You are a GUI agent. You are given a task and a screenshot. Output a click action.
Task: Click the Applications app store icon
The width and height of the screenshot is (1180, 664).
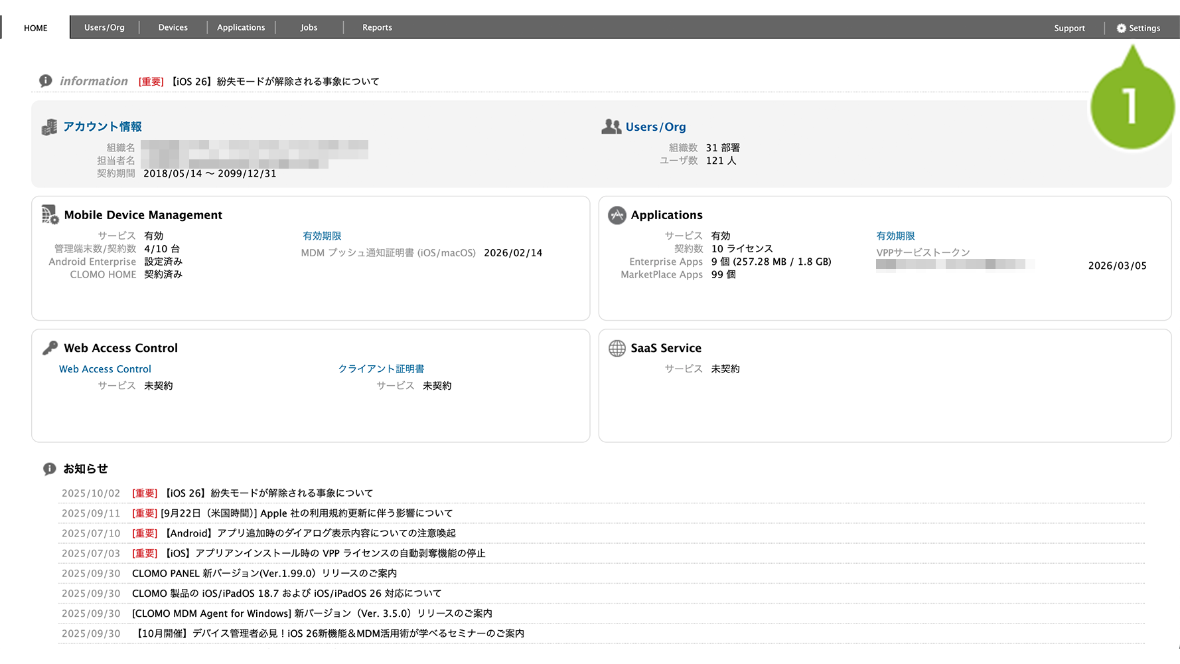pyautogui.click(x=617, y=215)
